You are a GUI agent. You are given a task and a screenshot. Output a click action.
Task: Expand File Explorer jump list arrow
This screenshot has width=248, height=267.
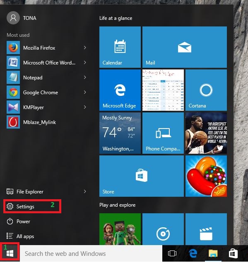tap(85, 191)
